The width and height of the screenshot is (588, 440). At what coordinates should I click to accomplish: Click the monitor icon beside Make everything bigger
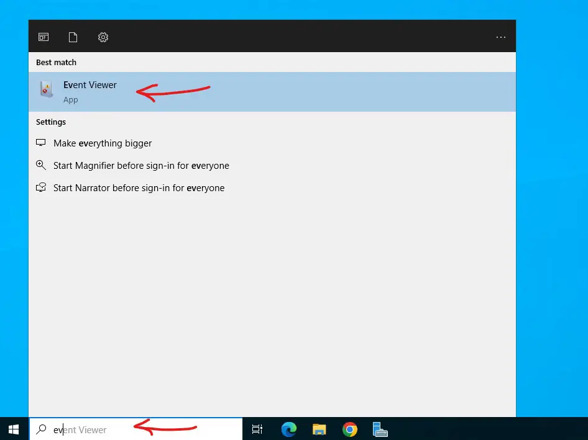pos(41,143)
